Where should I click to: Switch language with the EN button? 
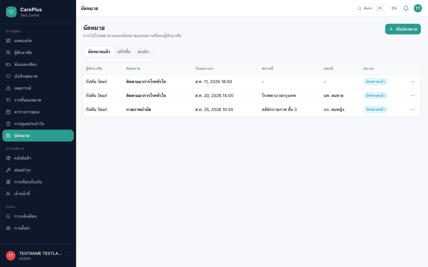[x=394, y=8]
